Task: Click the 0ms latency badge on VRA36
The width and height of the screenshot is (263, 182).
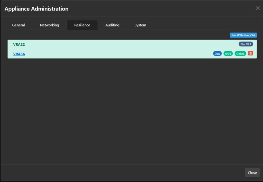Action: pyautogui.click(x=217, y=54)
